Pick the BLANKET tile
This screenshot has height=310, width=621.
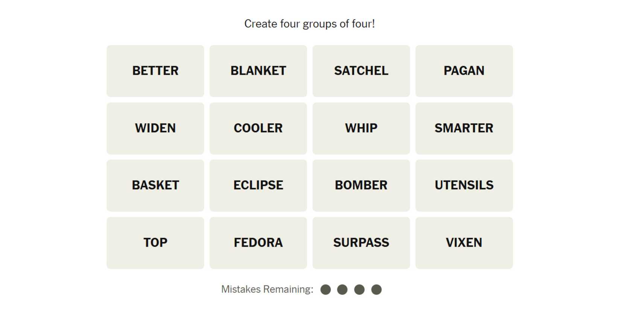tap(258, 71)
